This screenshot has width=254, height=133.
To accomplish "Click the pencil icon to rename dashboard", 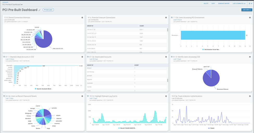I will pyautogui.click(x=40, y=10).
